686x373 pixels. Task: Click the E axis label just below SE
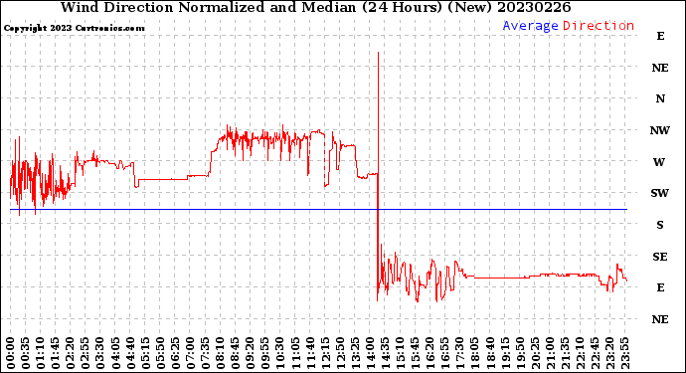[x=660, y=287]
